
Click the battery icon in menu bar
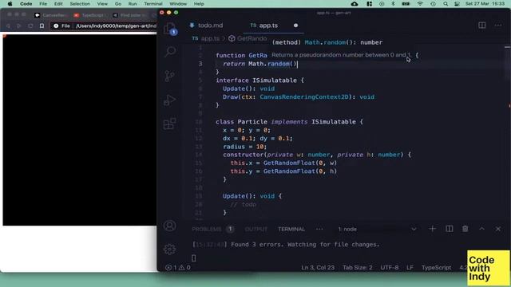tap(406, 4)
